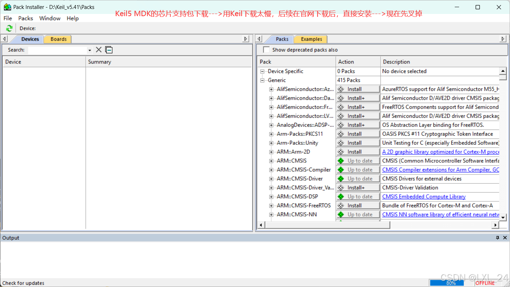Expand the ARM::CMSIS-DSP pack node
The height and width of the screenshot is (287, 510).
[x=271, y=197]
